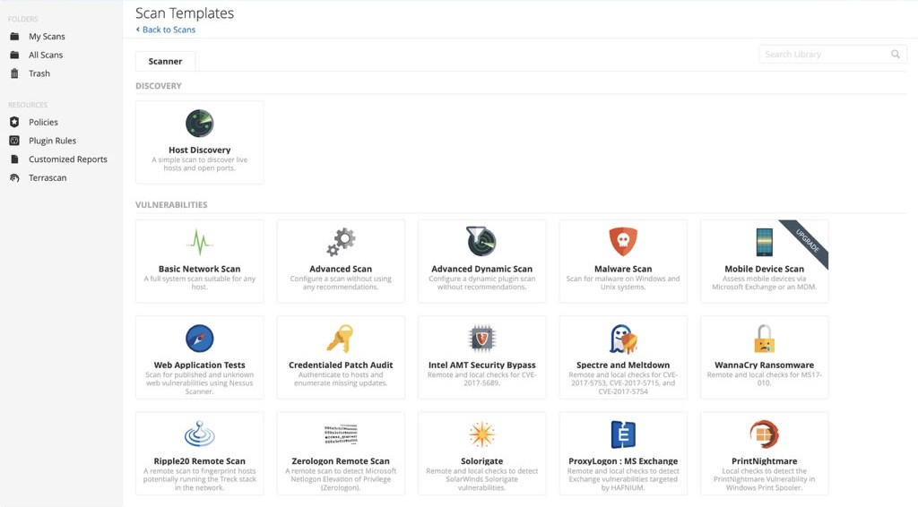918x507 pixels.
Task: Open Customized Reports under Resources
Action: click(x=68, y=159)
